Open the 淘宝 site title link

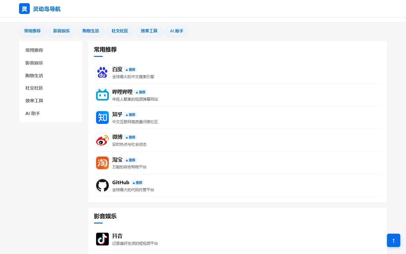[117, 160]
